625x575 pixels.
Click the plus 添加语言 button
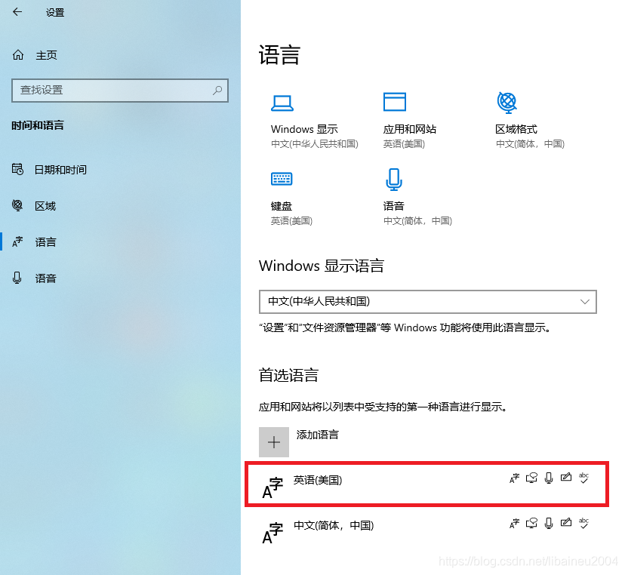[274, 442]
